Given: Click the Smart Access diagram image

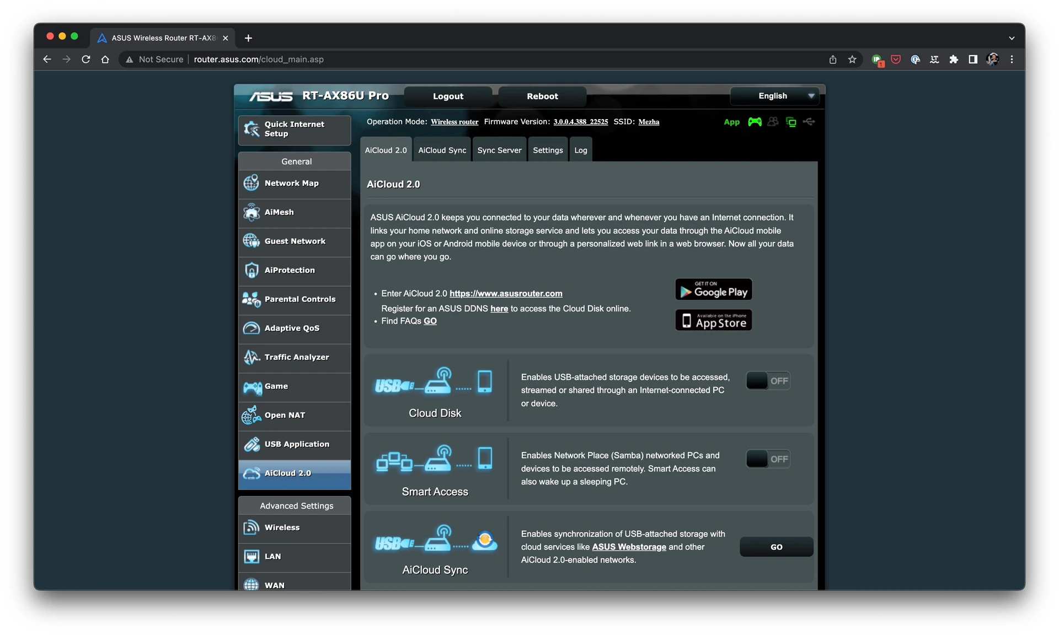Looking at the screenshot, I should click(434, 459).
